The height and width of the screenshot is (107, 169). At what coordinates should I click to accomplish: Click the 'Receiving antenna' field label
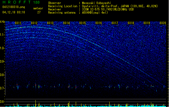point(62,13)
